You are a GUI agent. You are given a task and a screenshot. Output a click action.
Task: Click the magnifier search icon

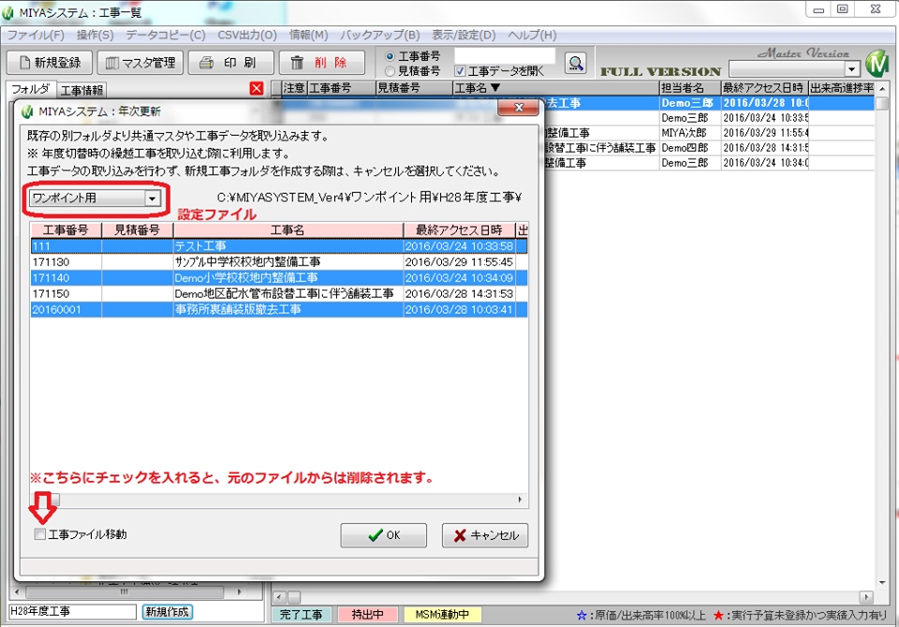coord(575,63)
